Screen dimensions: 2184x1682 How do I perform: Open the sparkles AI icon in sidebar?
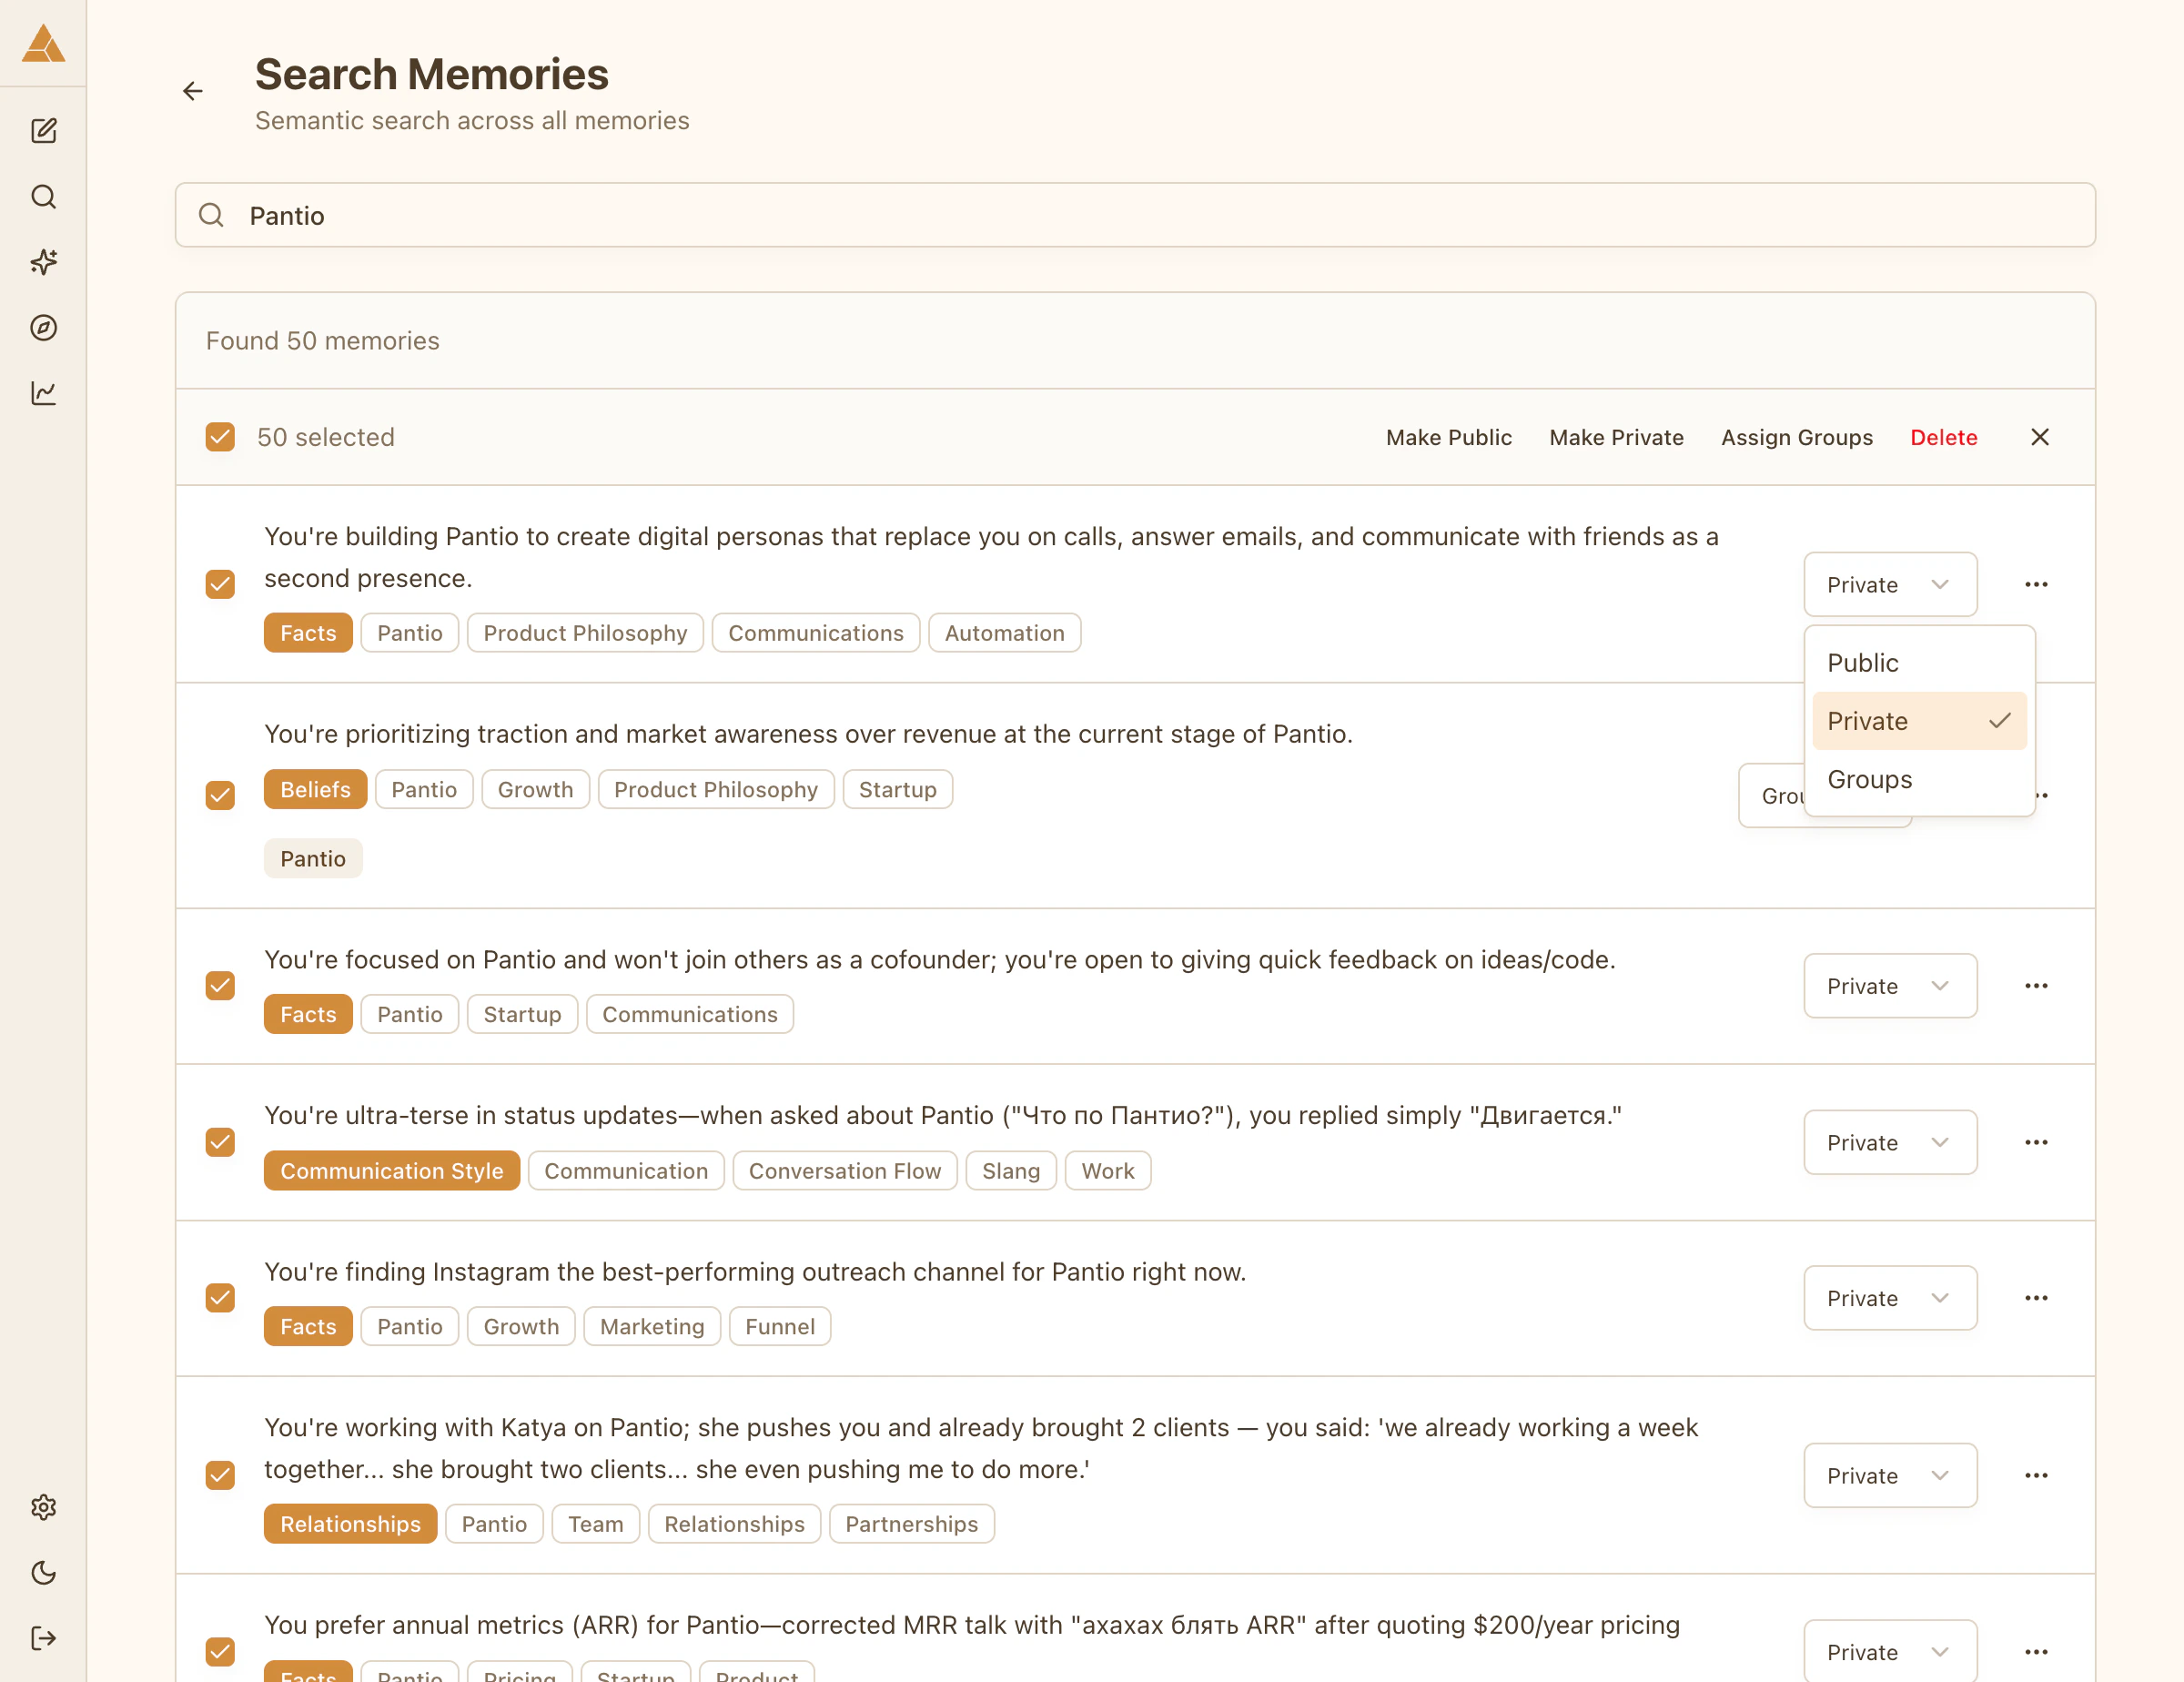(x=43, y=262)
